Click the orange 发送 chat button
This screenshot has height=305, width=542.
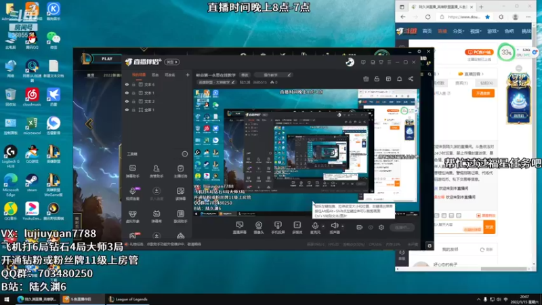point(489,227)
